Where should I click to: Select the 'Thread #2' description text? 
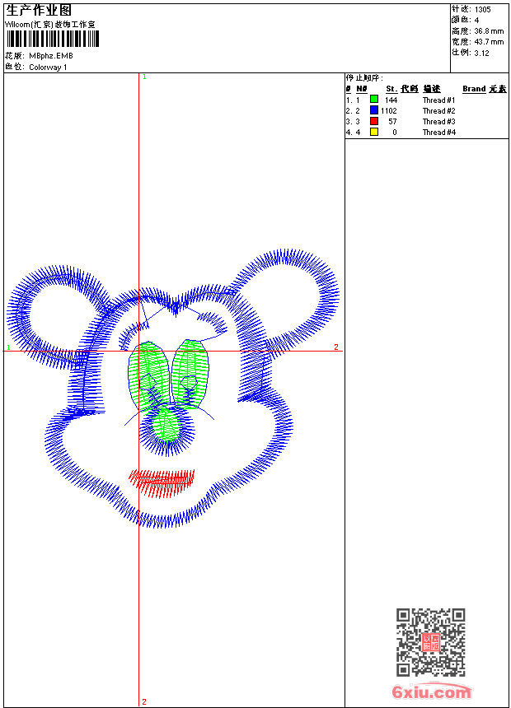point(438,110)
